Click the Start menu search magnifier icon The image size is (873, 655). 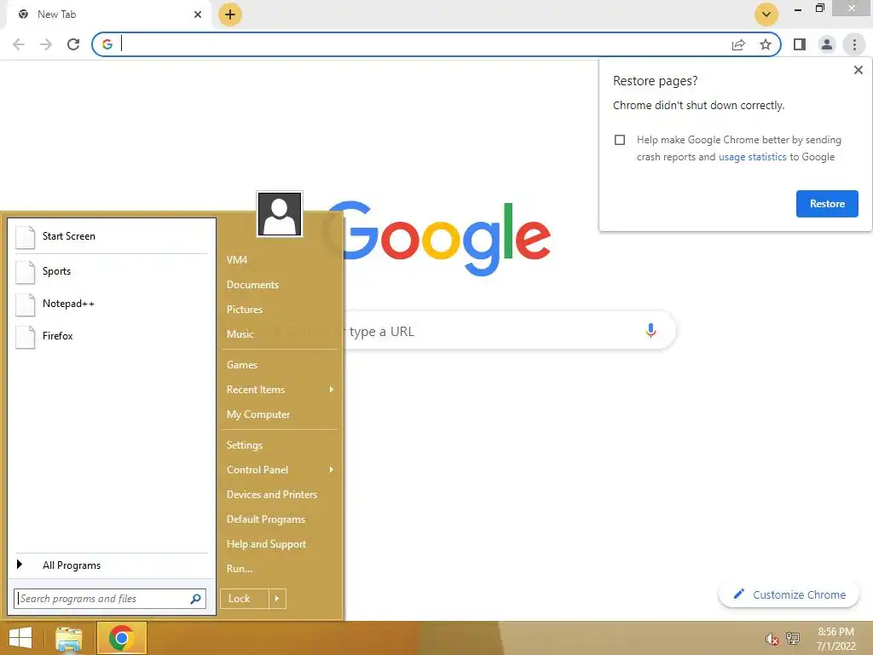(195, 599)
